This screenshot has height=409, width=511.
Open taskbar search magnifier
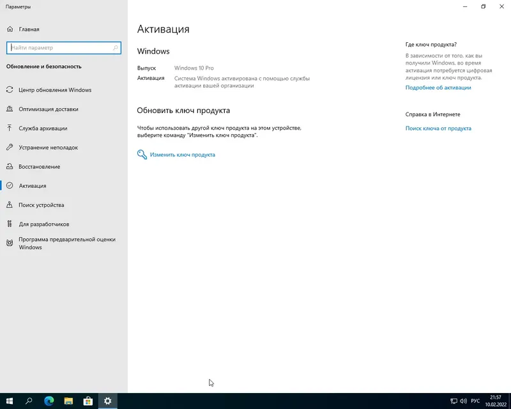[x=29, y=401]
